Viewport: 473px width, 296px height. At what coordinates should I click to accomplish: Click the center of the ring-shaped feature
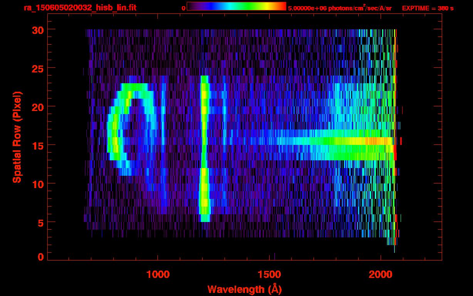point(133,129)
